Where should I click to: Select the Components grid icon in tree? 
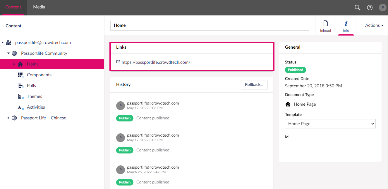tap(20, 75)
